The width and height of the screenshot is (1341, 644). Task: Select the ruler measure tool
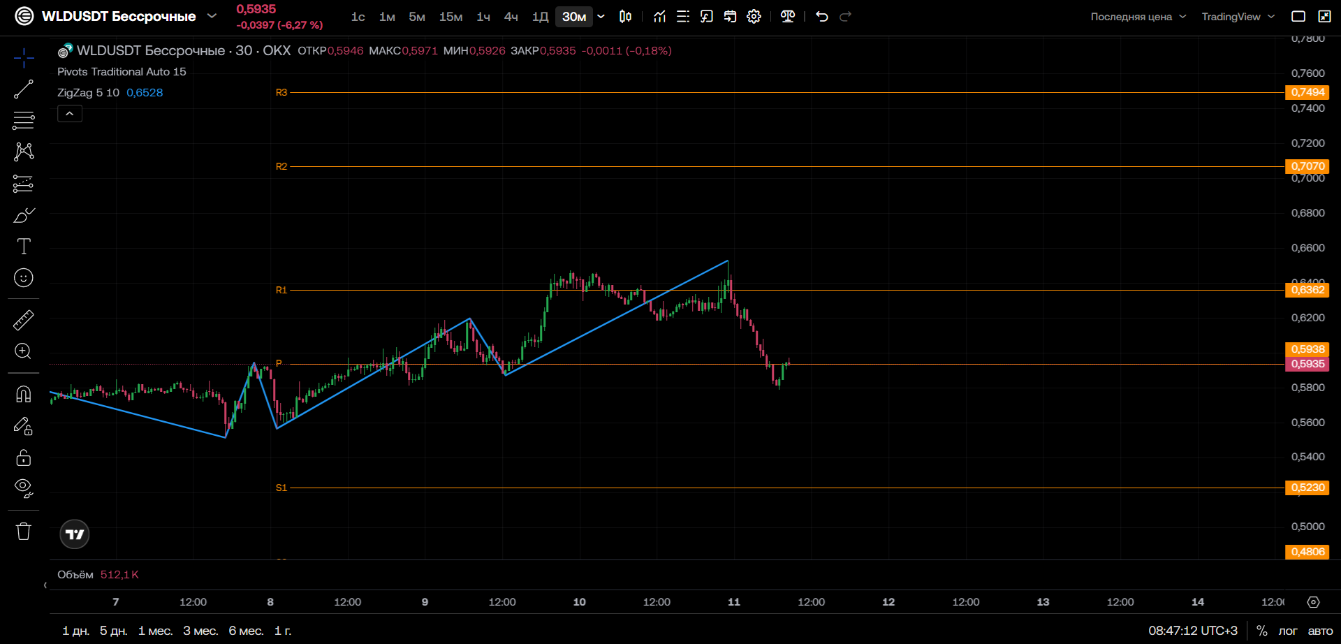24,320
